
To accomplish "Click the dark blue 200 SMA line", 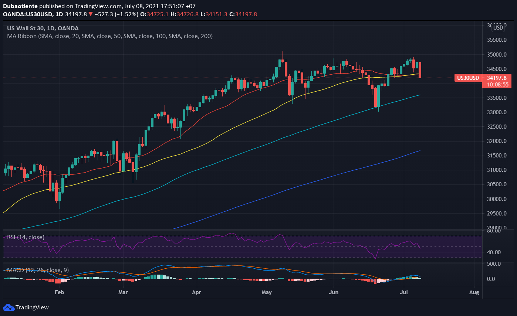I will (296, 187).
